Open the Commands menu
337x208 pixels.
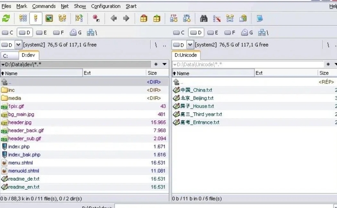(44, 6)
